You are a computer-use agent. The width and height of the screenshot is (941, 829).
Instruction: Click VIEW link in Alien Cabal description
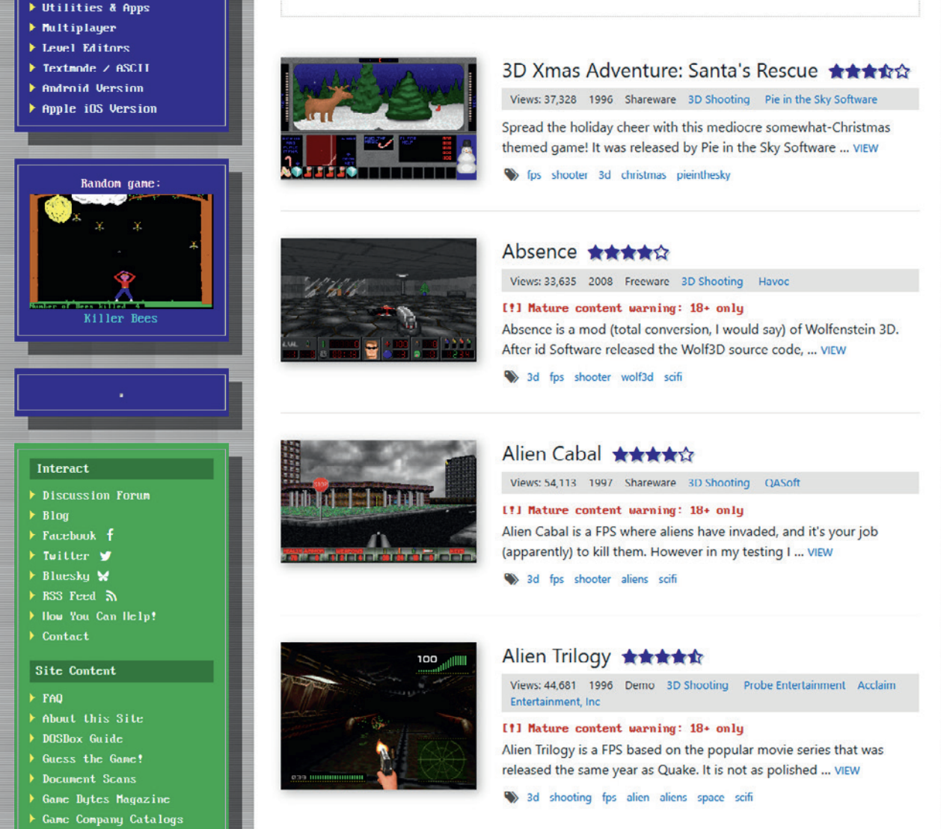click(820, 553)
